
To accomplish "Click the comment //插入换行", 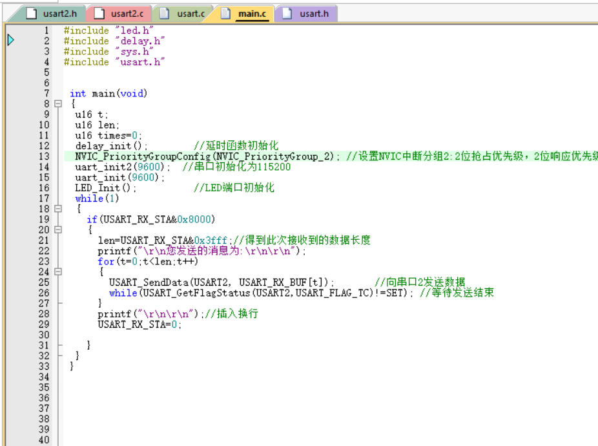I will 232,314.
